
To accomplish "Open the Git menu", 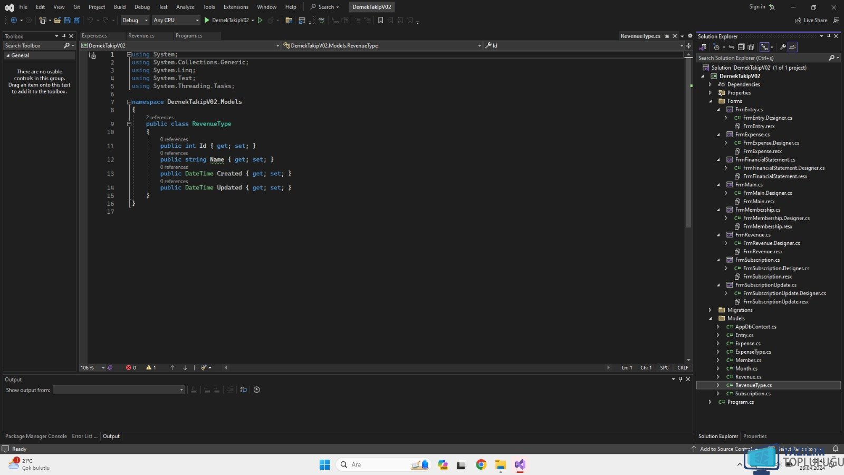I will (x=77, y=7).
